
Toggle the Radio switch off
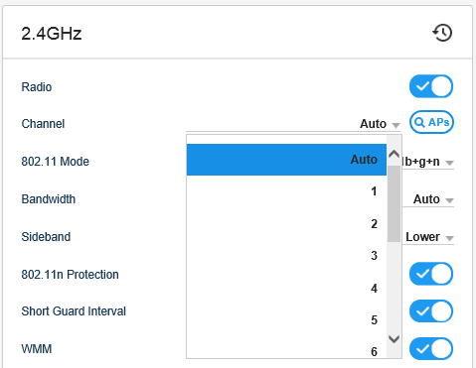431,86
